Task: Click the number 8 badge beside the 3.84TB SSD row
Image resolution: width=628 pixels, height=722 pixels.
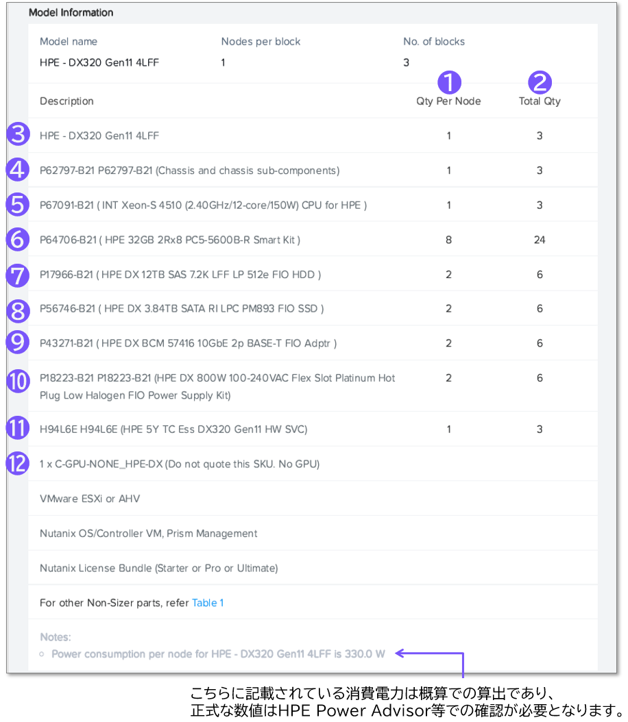Action: click(x=18, y=310)
